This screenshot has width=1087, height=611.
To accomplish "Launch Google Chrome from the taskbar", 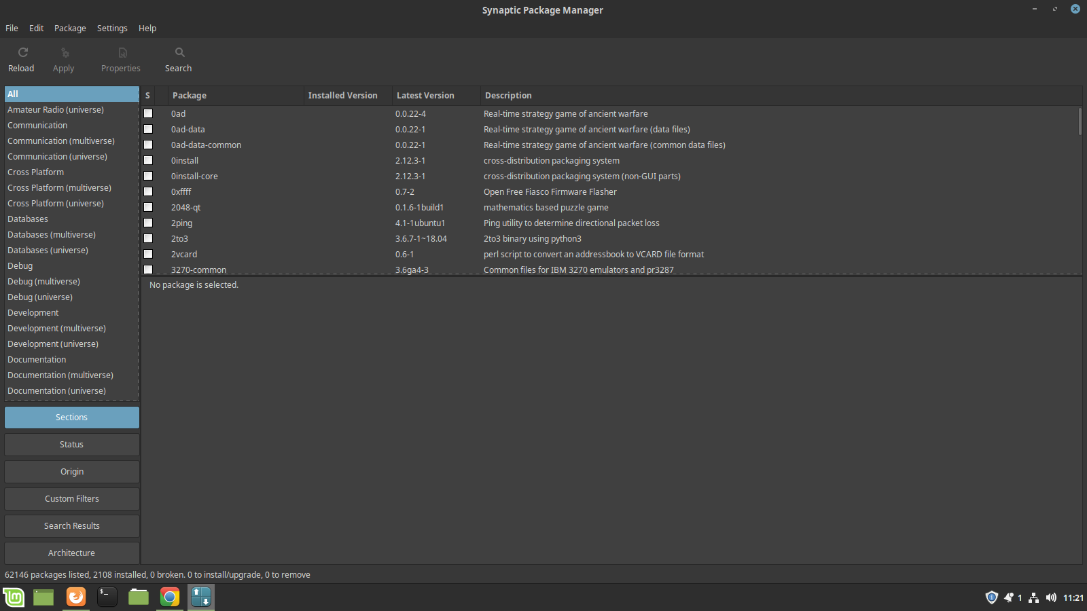I will pyautogui.click(x=170, y=597).
